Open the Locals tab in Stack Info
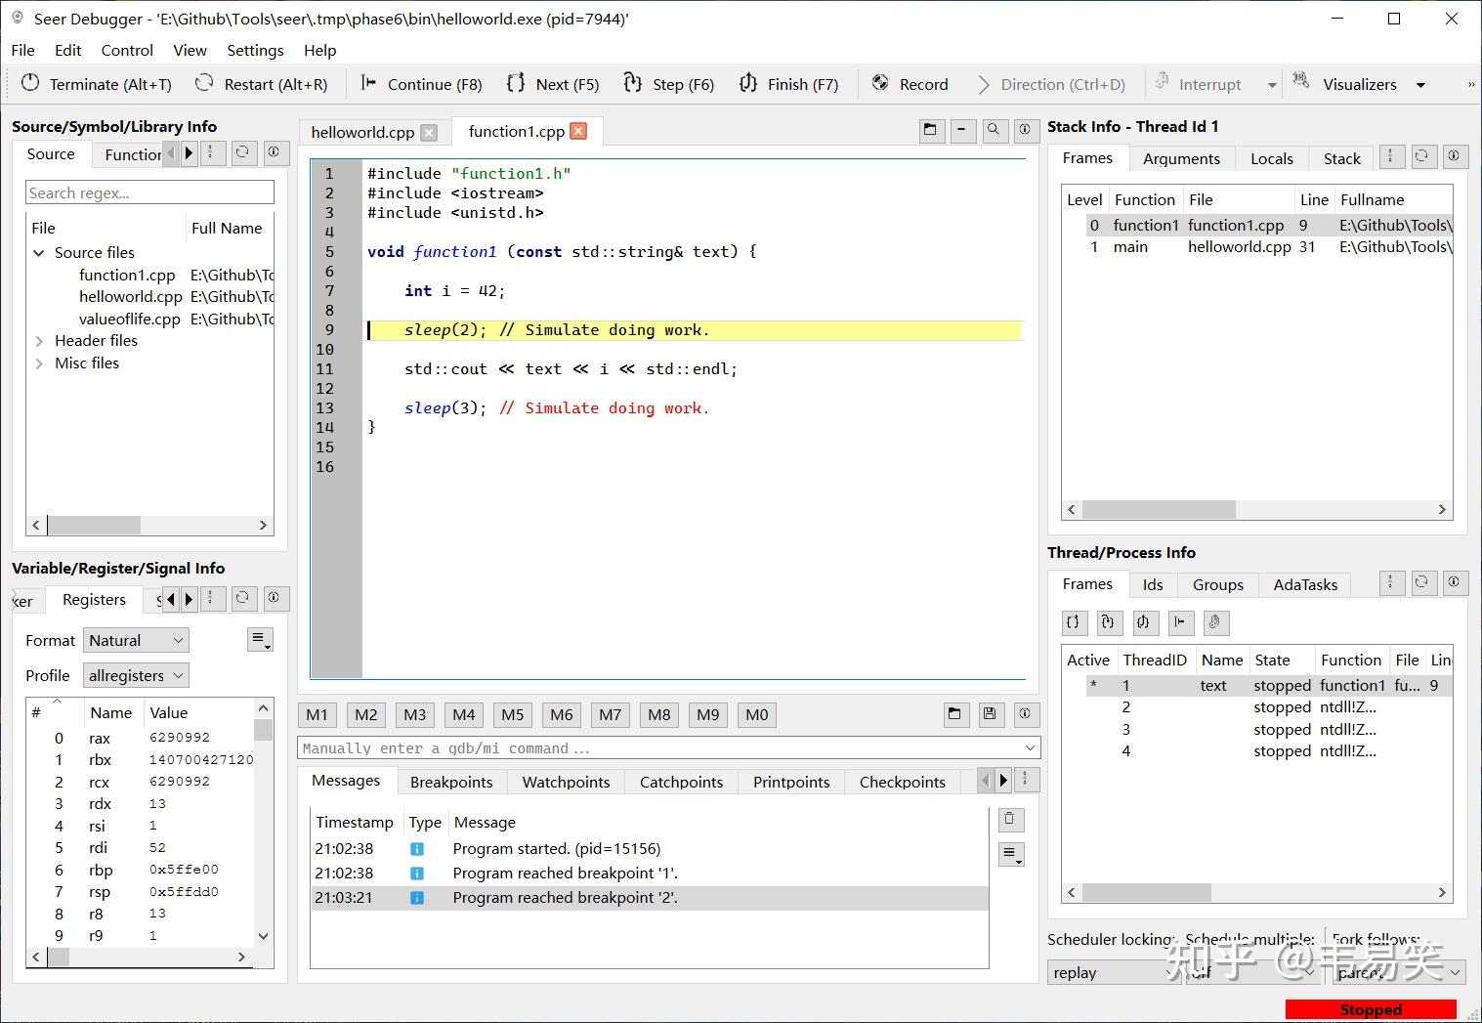Image resolution: width=1482 pixels, height=1023 pixels. point(1272,158)
